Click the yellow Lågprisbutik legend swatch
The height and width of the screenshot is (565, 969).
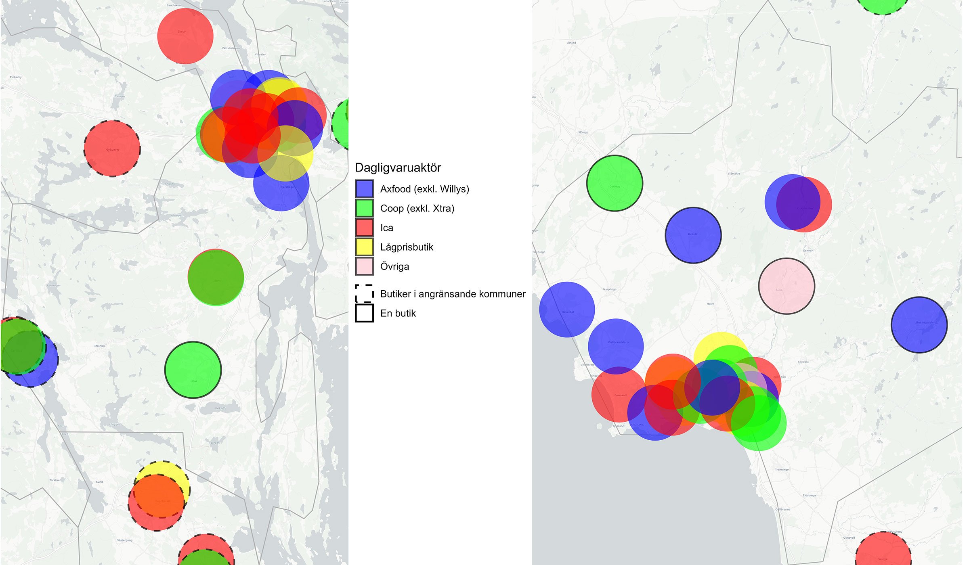[x=364, y=247]
